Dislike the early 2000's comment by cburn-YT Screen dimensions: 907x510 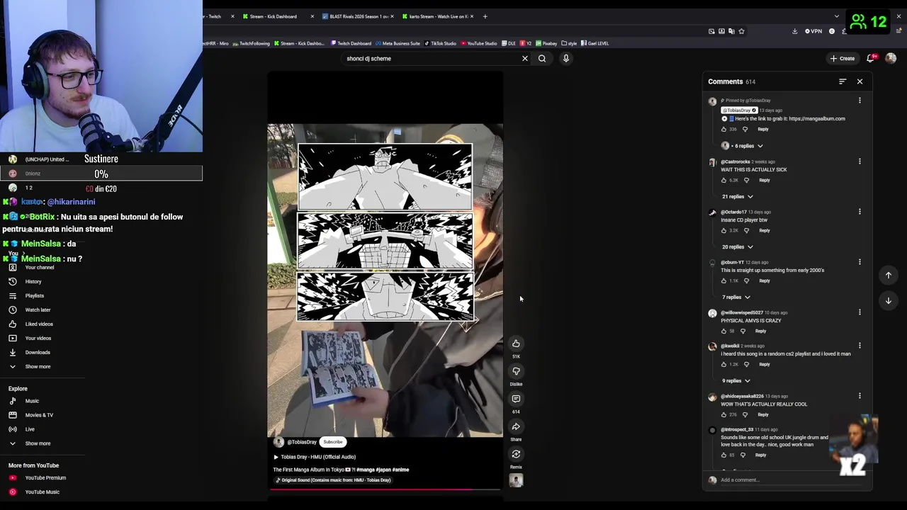coord(746,280)
